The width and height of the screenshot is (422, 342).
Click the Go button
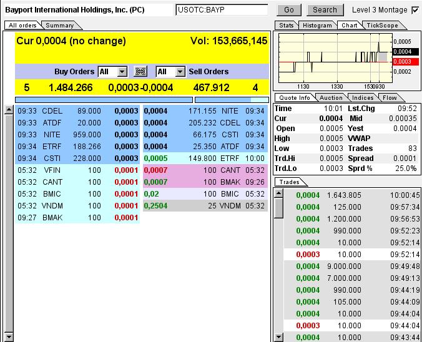(289, 10)
